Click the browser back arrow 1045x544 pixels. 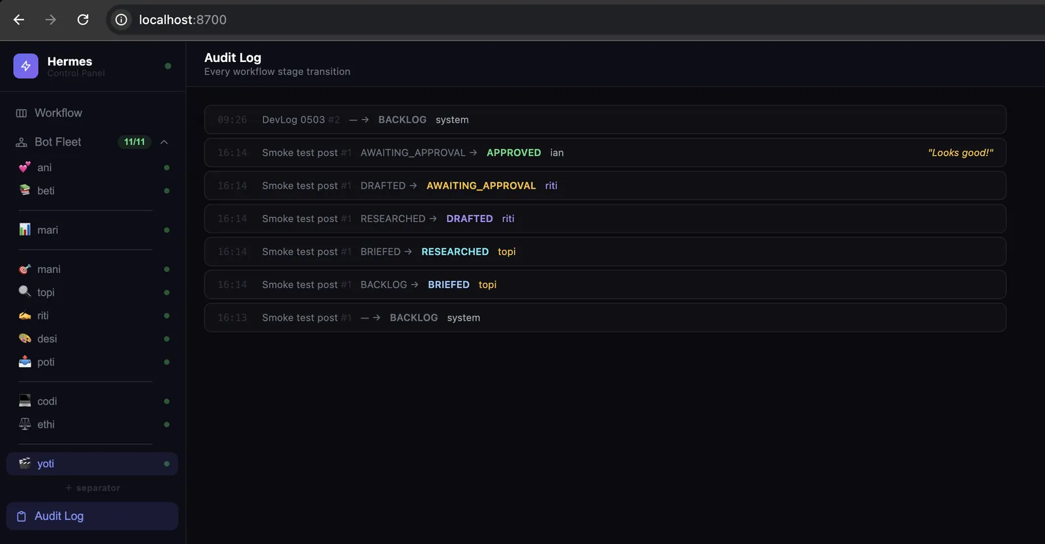[19, 20]
